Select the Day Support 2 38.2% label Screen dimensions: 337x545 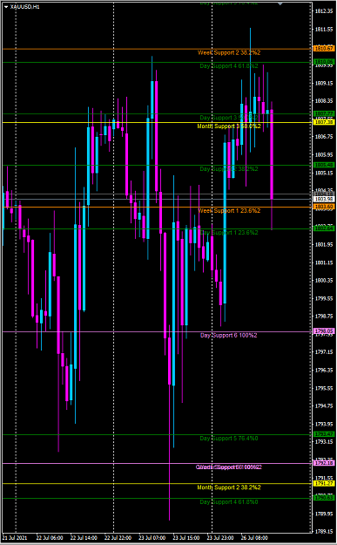click(229, 169)
